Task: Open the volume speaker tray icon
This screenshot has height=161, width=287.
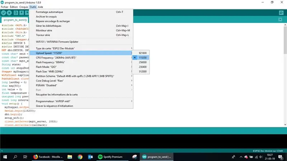Action: [x=261, y=157]
